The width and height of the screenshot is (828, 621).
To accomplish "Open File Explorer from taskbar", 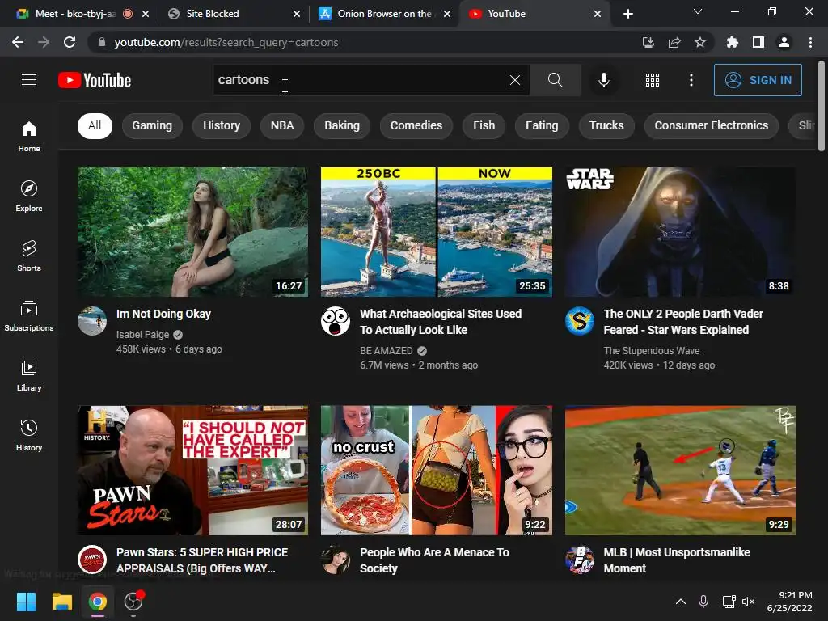I will point(61,602).
